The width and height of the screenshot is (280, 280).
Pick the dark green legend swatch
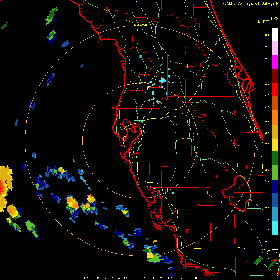point(275,158)
